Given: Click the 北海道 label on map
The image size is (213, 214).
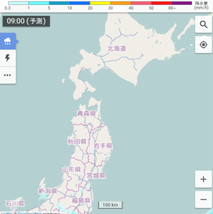Looking at the screenshot, I should 117,49.
